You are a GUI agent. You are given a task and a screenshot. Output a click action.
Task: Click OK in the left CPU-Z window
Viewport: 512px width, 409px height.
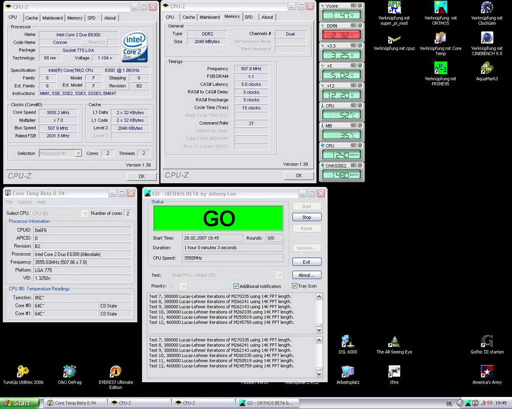141,176
